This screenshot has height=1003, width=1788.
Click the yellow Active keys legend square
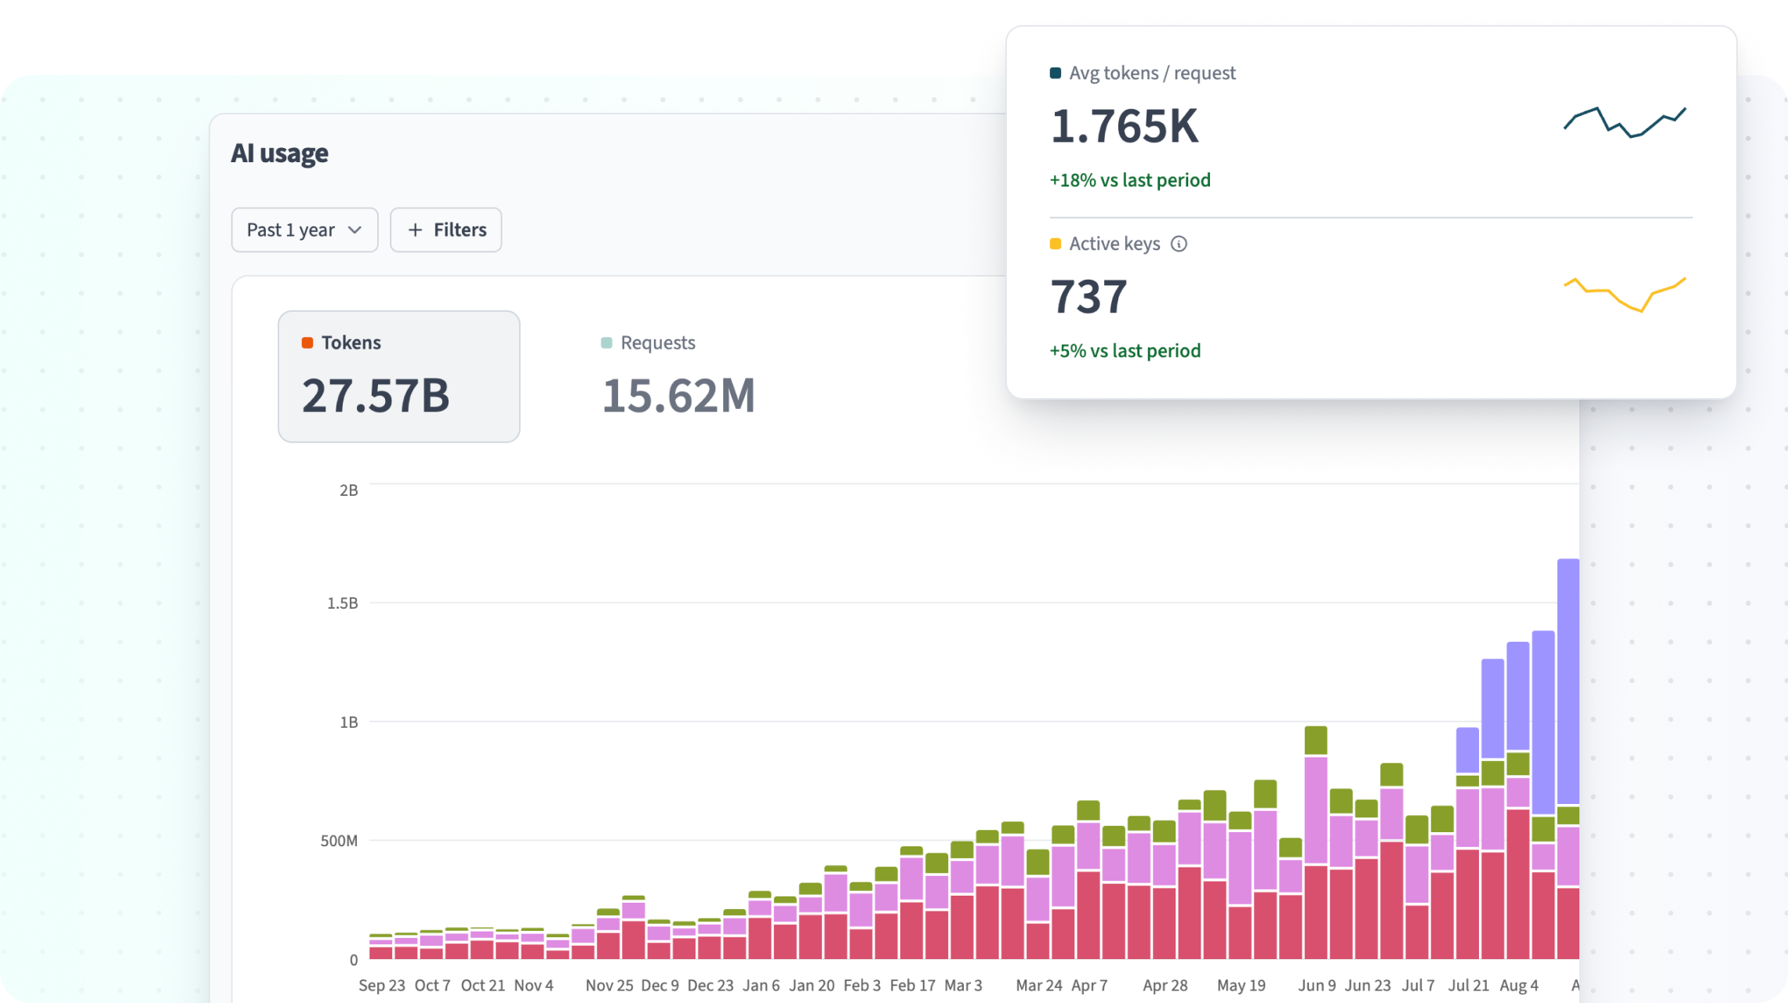pos(1056,244)
